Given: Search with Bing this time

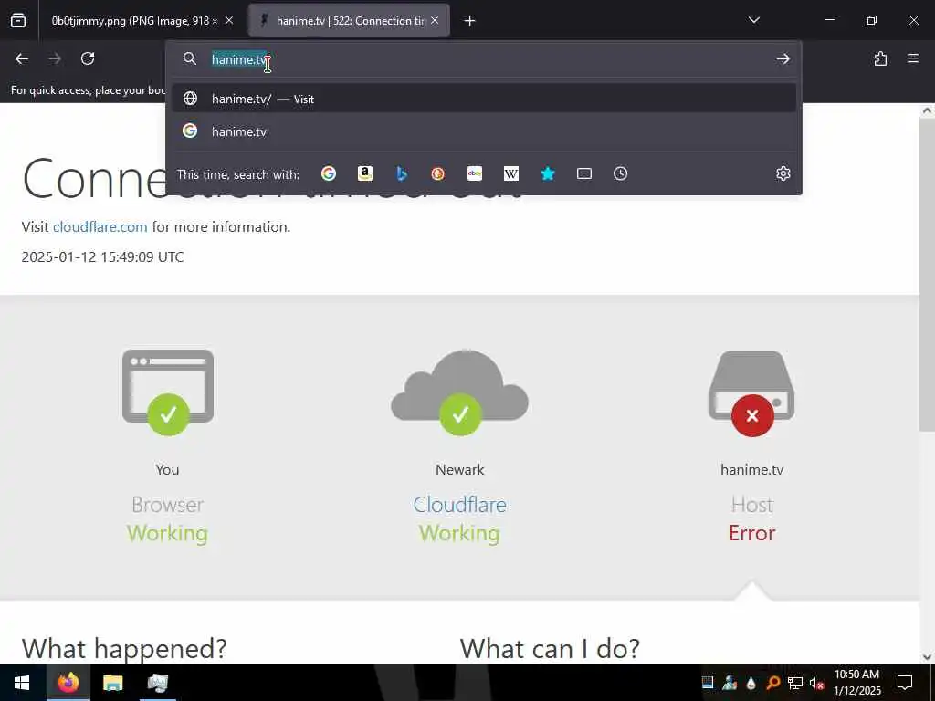Looking at the screenshot, I should tap(402, 173).
